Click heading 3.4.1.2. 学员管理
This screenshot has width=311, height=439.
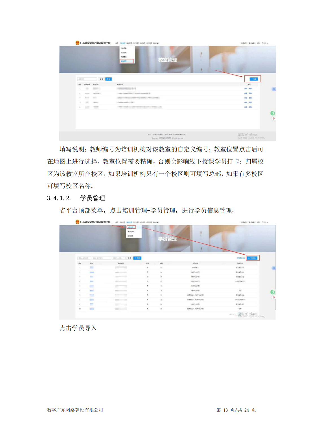coord(76,198)
